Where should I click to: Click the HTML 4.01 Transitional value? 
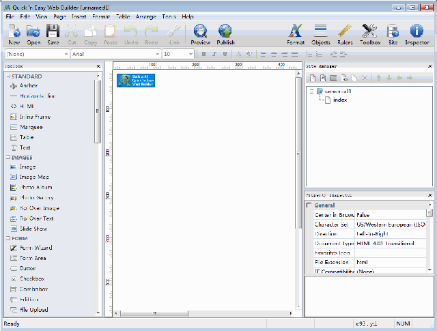tap(391, 243)
